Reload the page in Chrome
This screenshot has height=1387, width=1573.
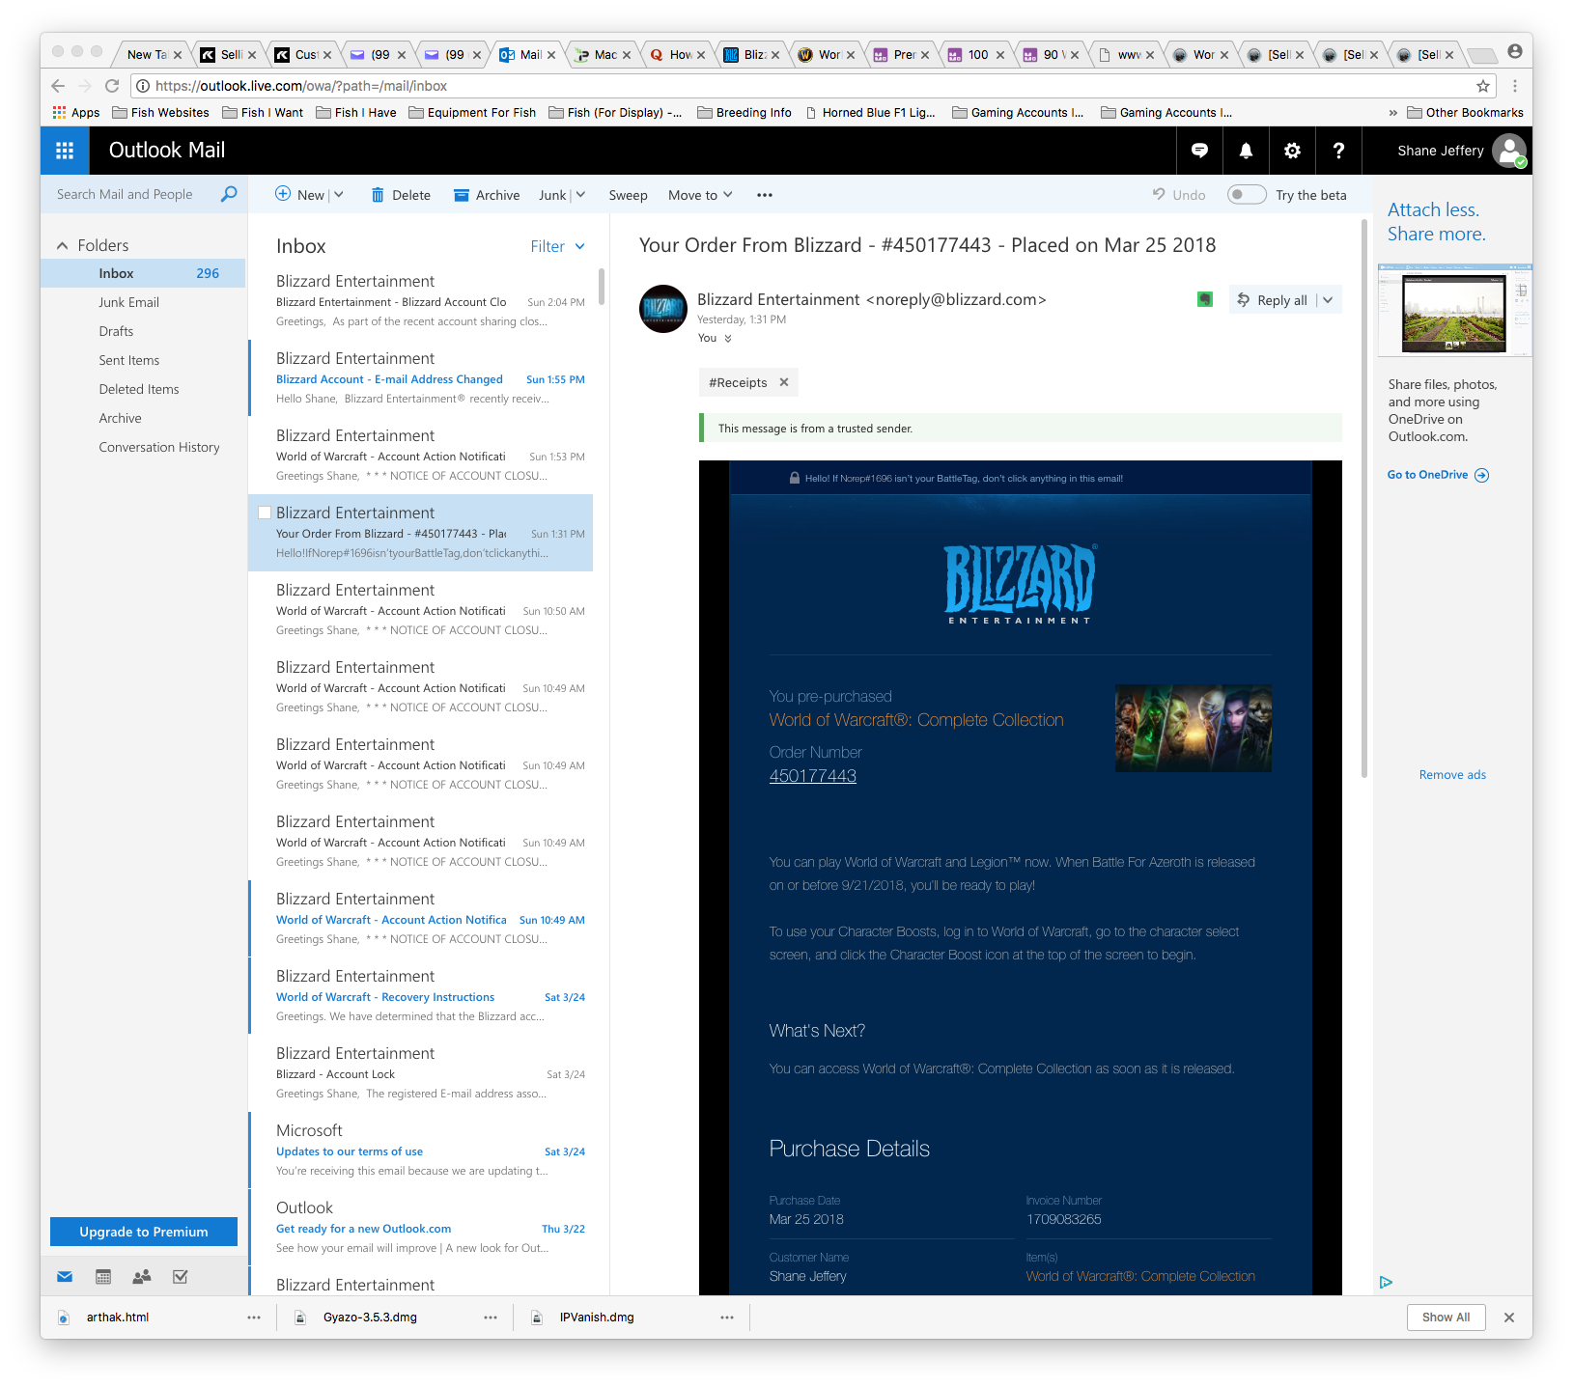(x=112, y=86)
